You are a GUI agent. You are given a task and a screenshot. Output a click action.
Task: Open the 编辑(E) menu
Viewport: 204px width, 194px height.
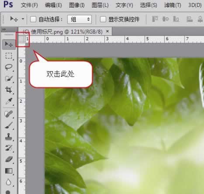tap(53, 5)
